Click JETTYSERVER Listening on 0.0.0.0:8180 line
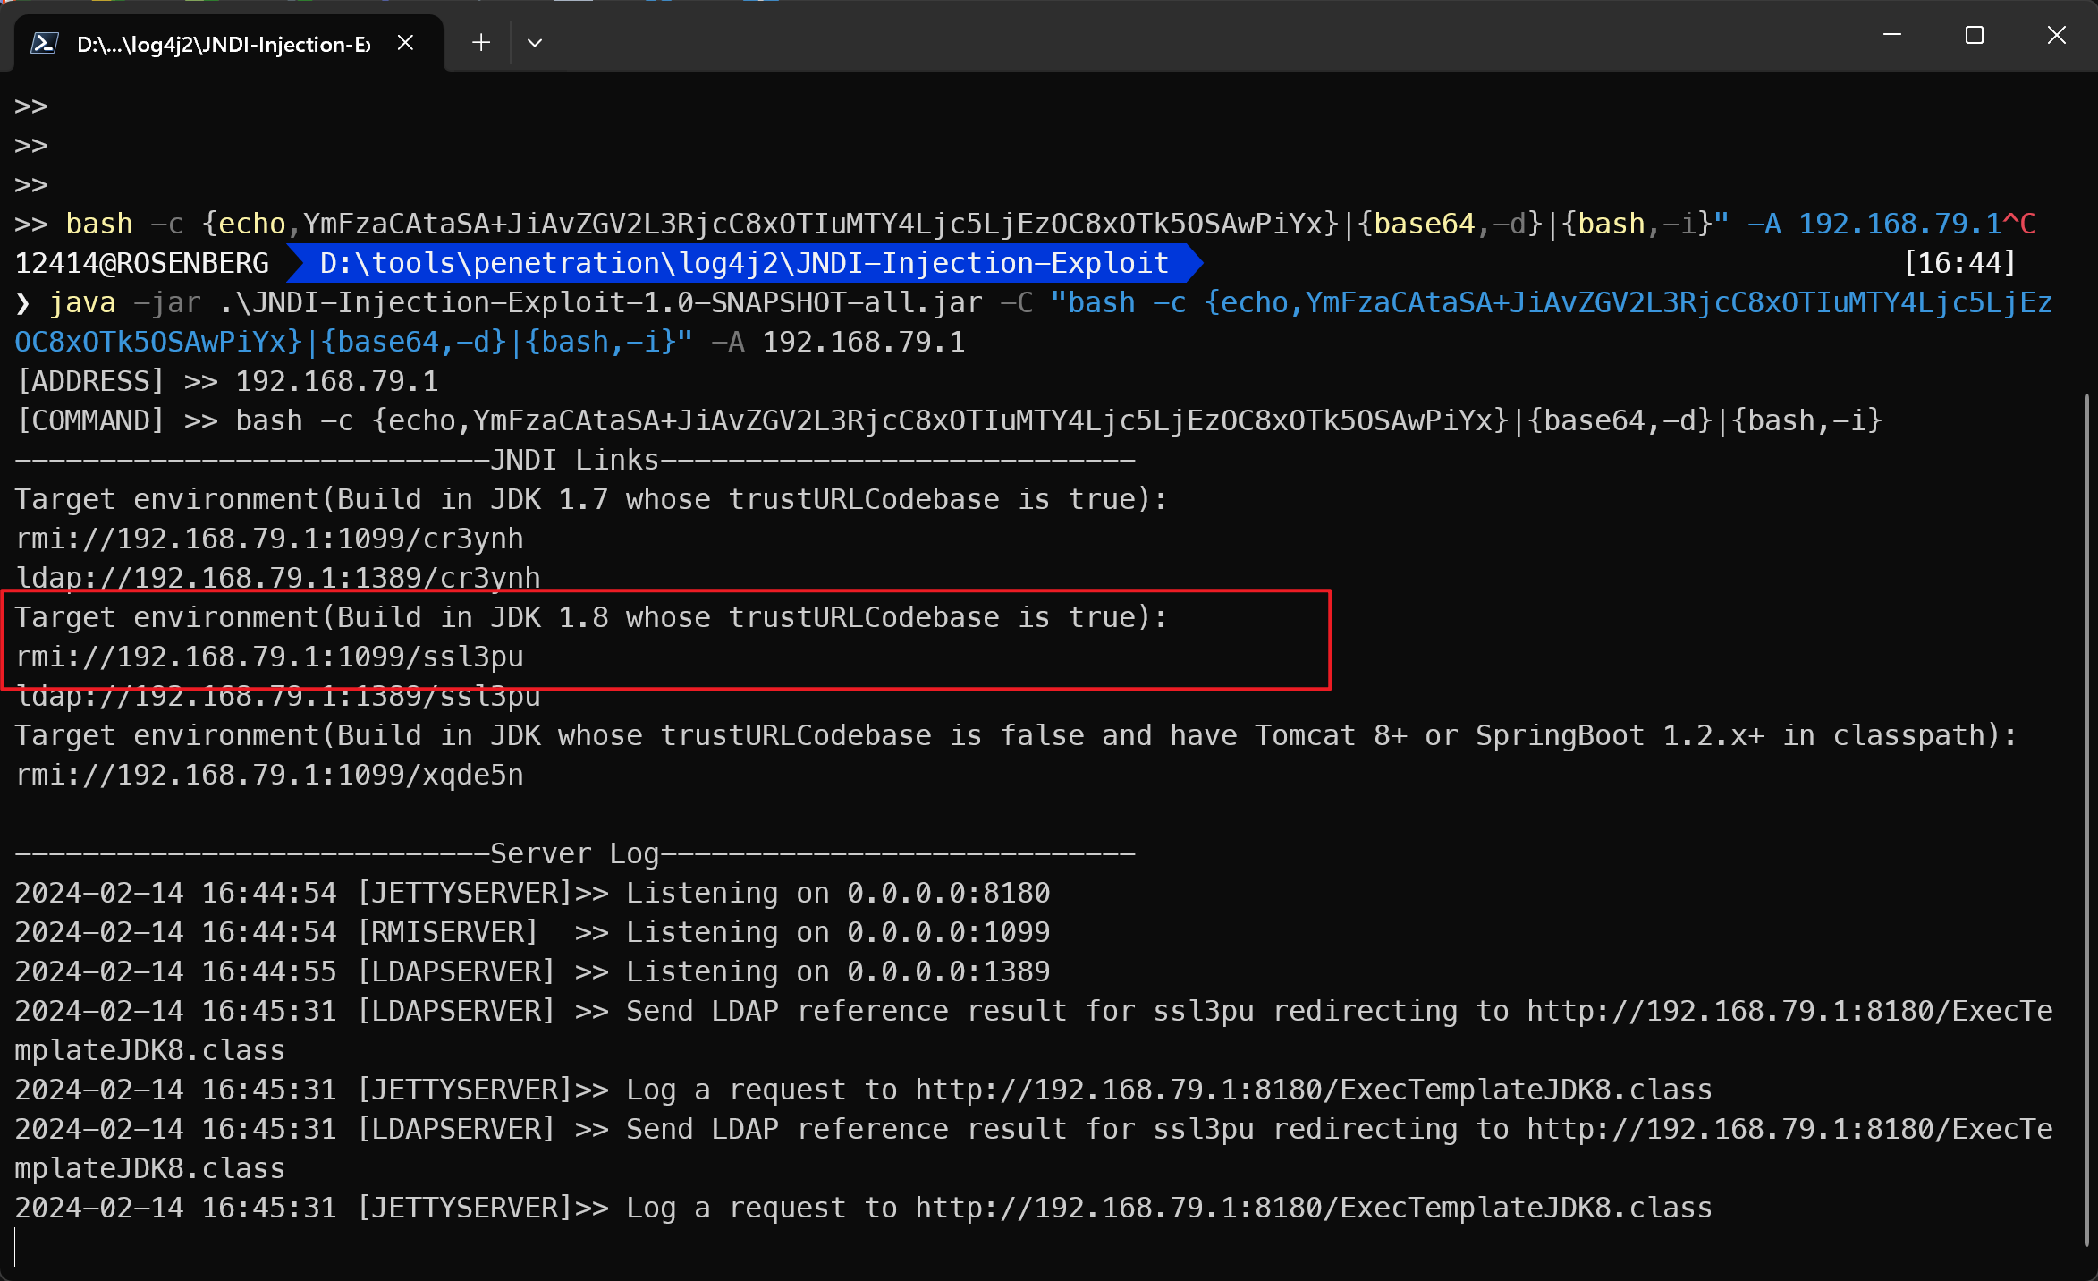Image resolution: width=2098 pixels, height=1281 pixels. point(532,893)
